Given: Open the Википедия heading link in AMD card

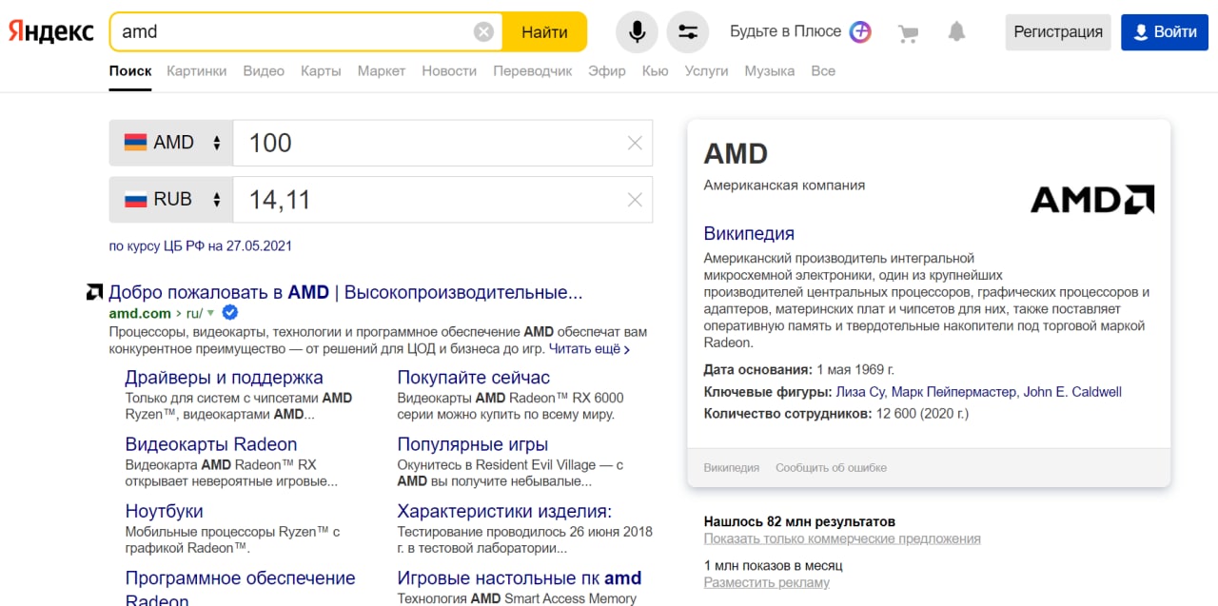Looking at the screenshot, I should [x=749, y=233].
